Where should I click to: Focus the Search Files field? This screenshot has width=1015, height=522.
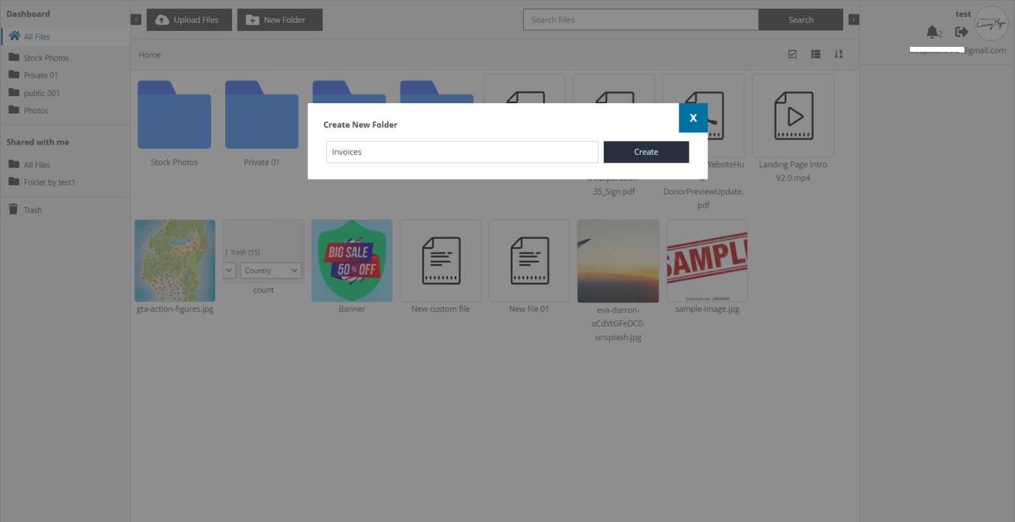641,20
